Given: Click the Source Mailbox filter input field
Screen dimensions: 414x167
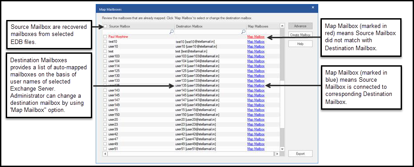Looking at the screenshot, I should [138, 32].
